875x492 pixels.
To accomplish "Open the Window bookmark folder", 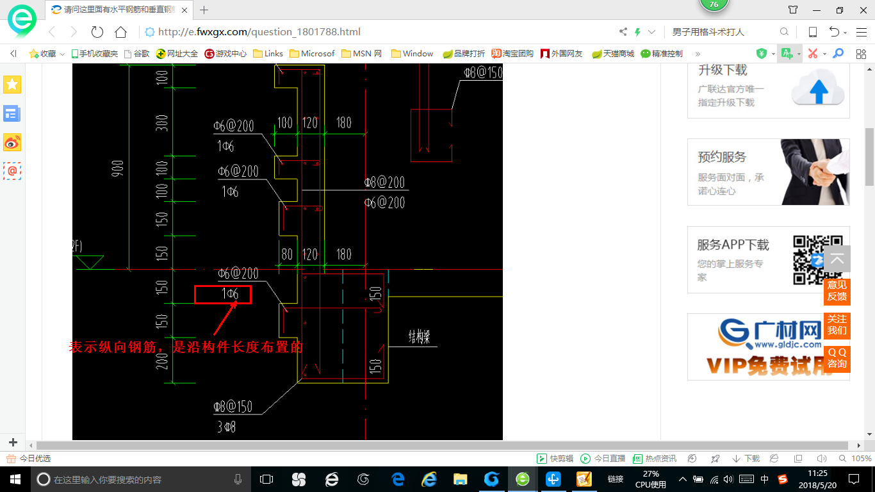I will [413, 54].
